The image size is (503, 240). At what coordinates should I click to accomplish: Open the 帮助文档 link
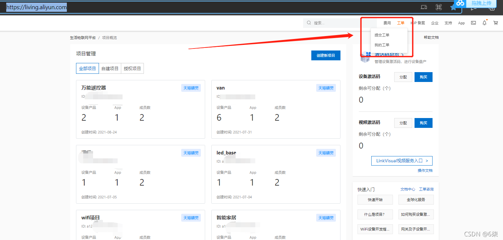point(431,37)
